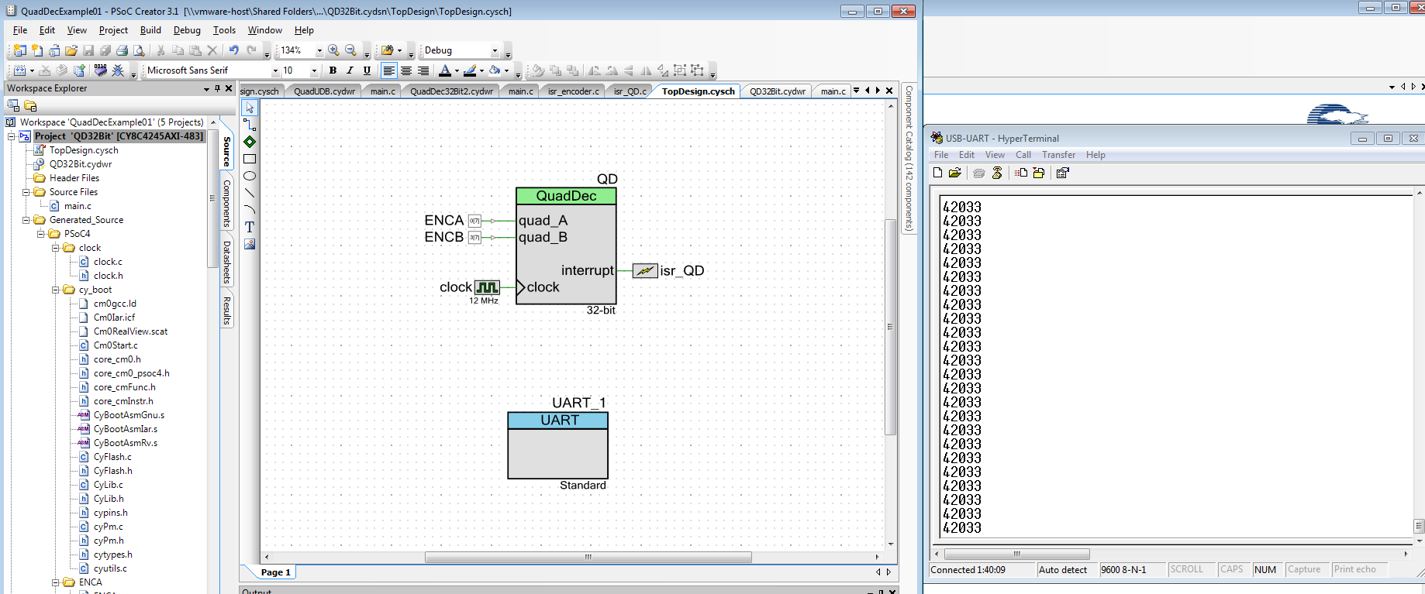Open the Results side tab
The height and width of the screenshot is (594, 1425).
(x=227, y=310)
